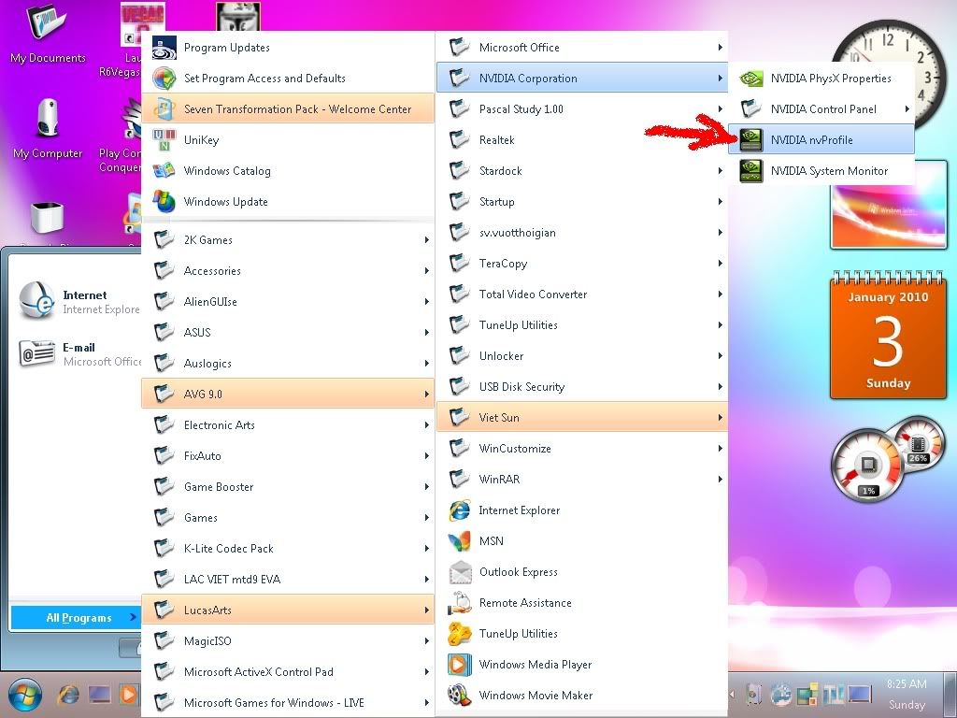
Task: Open My Computer desktop icon
Action: tap(48, 128)
